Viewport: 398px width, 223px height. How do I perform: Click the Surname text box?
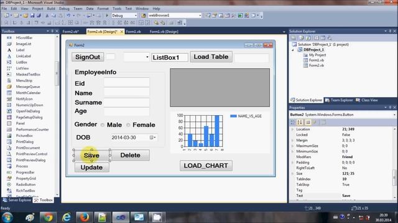[x=126, y=102]
